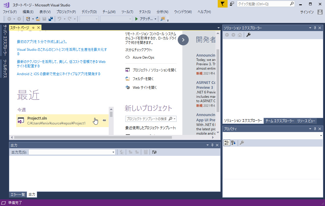
Task: Toggle auto-hide pin of Output panel
Action: 212,145
